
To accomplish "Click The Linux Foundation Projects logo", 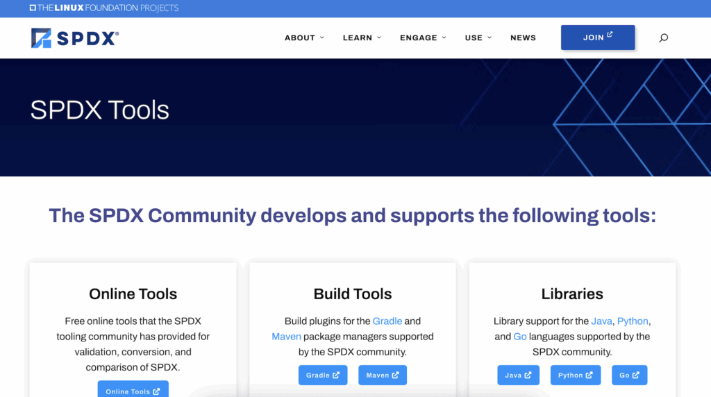I will (104, 8).
